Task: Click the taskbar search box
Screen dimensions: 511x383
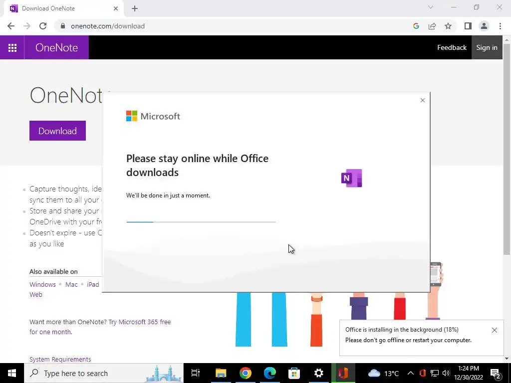Action: point(104,373)
